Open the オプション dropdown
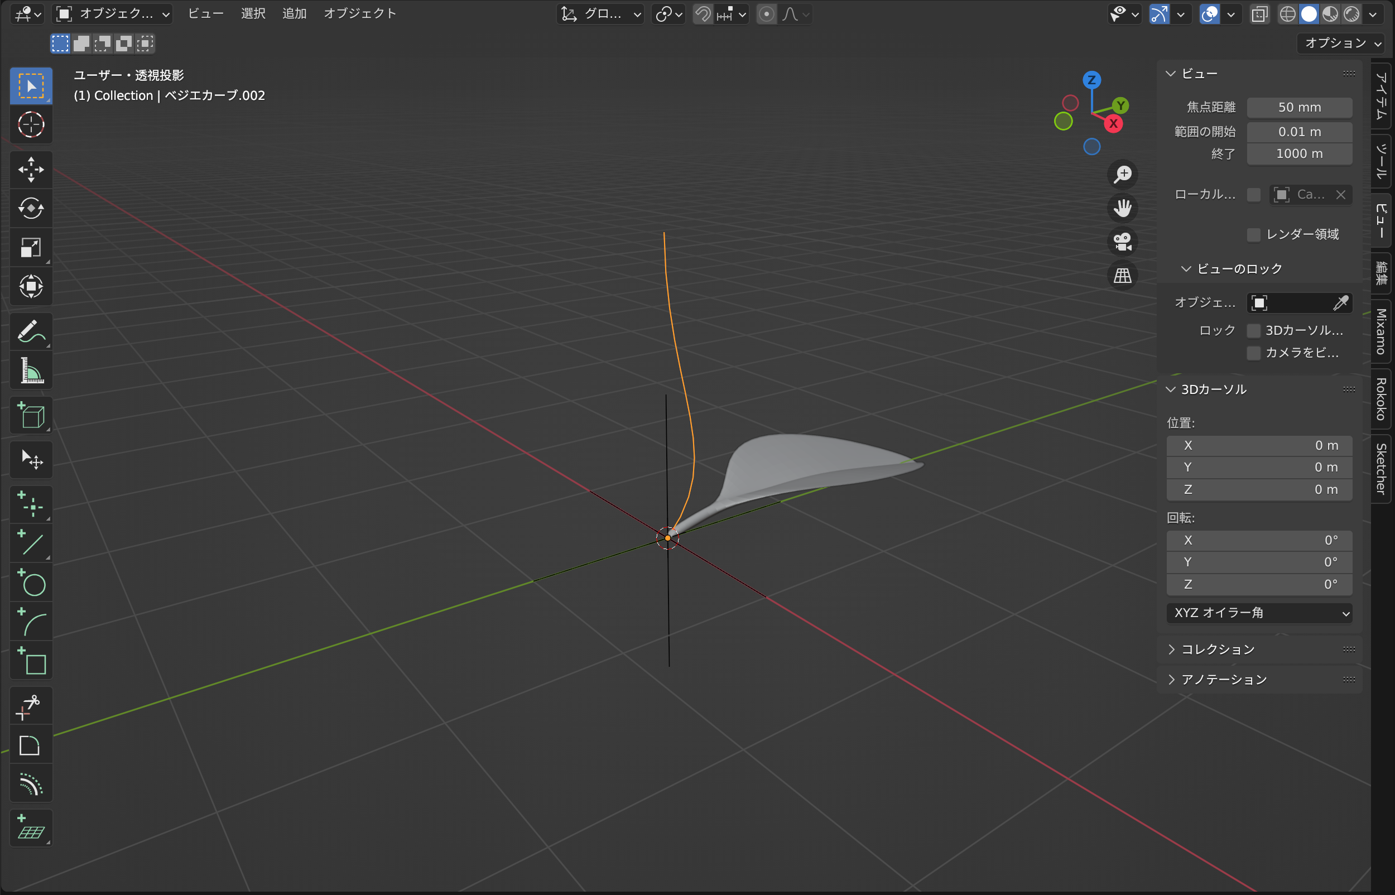Viewport: 1395px width, 895px height. (1342, 43)
